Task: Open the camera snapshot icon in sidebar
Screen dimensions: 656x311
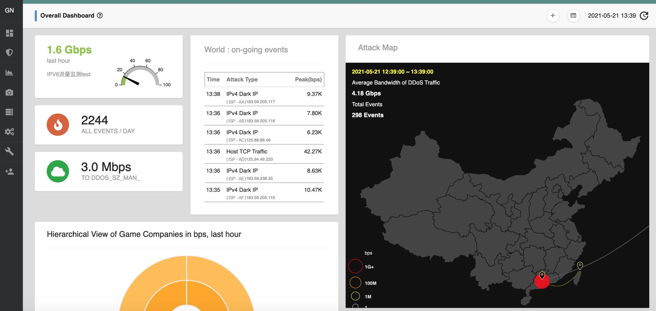Action: pos(10,92)
